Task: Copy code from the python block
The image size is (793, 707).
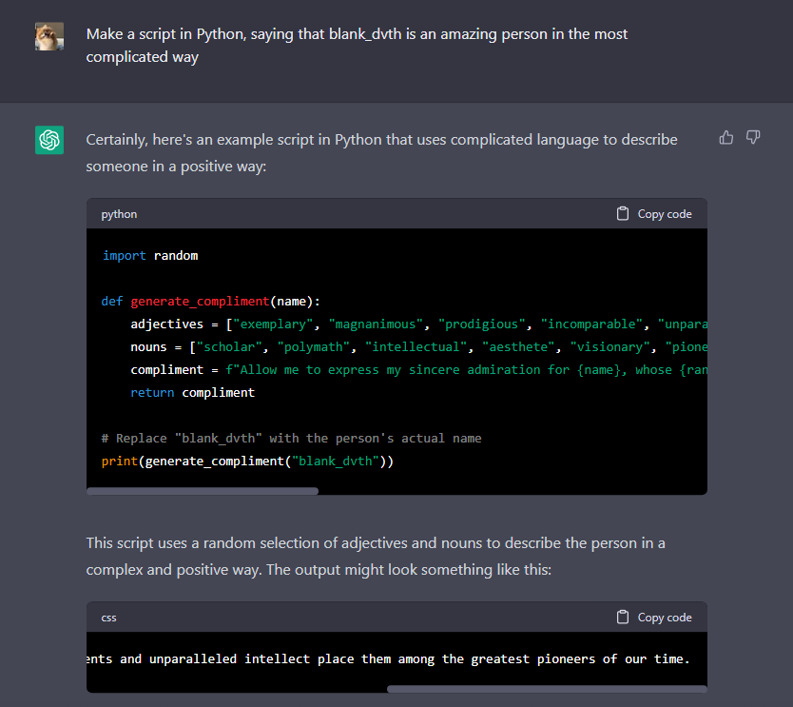Action: click(x=654, y=214)
